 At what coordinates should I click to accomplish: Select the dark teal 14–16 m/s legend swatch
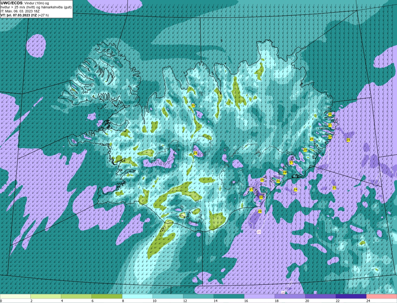point(229,296)
